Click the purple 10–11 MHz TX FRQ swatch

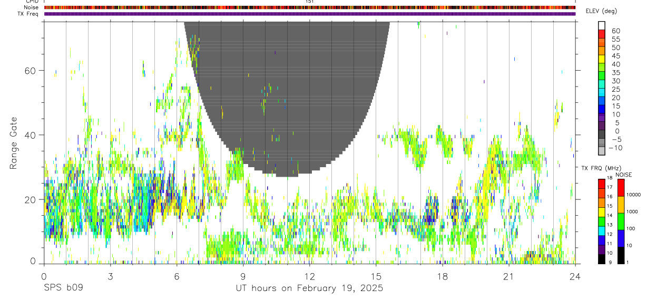tap(602, 249)
